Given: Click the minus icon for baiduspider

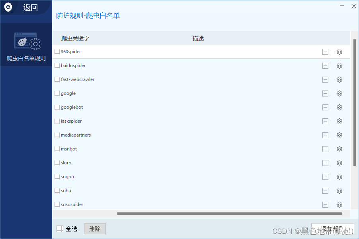Looking at the screenshot, I should tap(325, 66).
